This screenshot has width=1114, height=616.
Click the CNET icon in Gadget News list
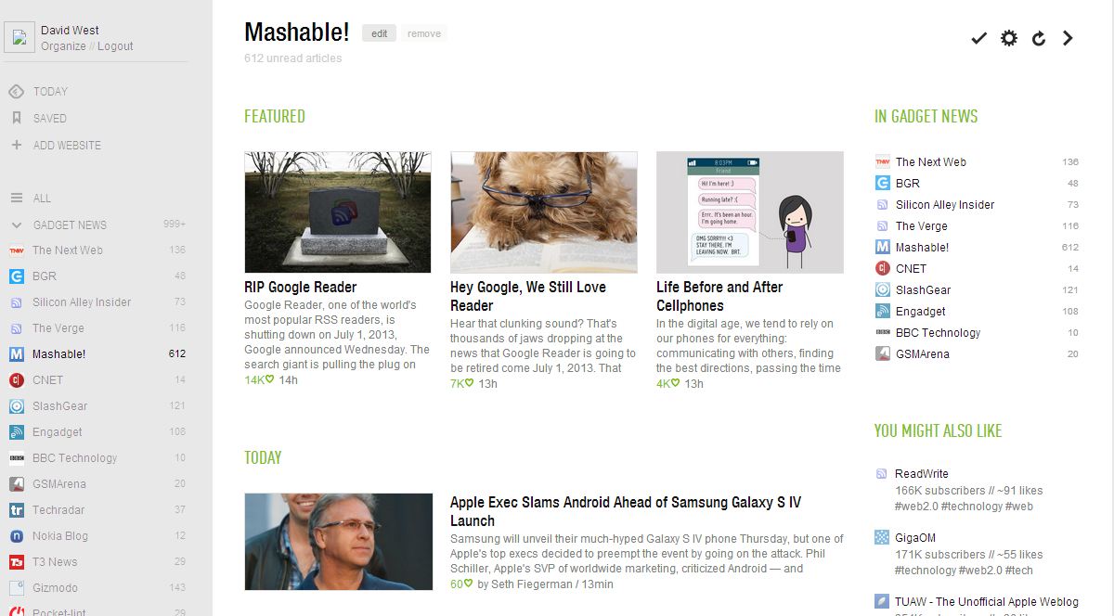[883, 268]
